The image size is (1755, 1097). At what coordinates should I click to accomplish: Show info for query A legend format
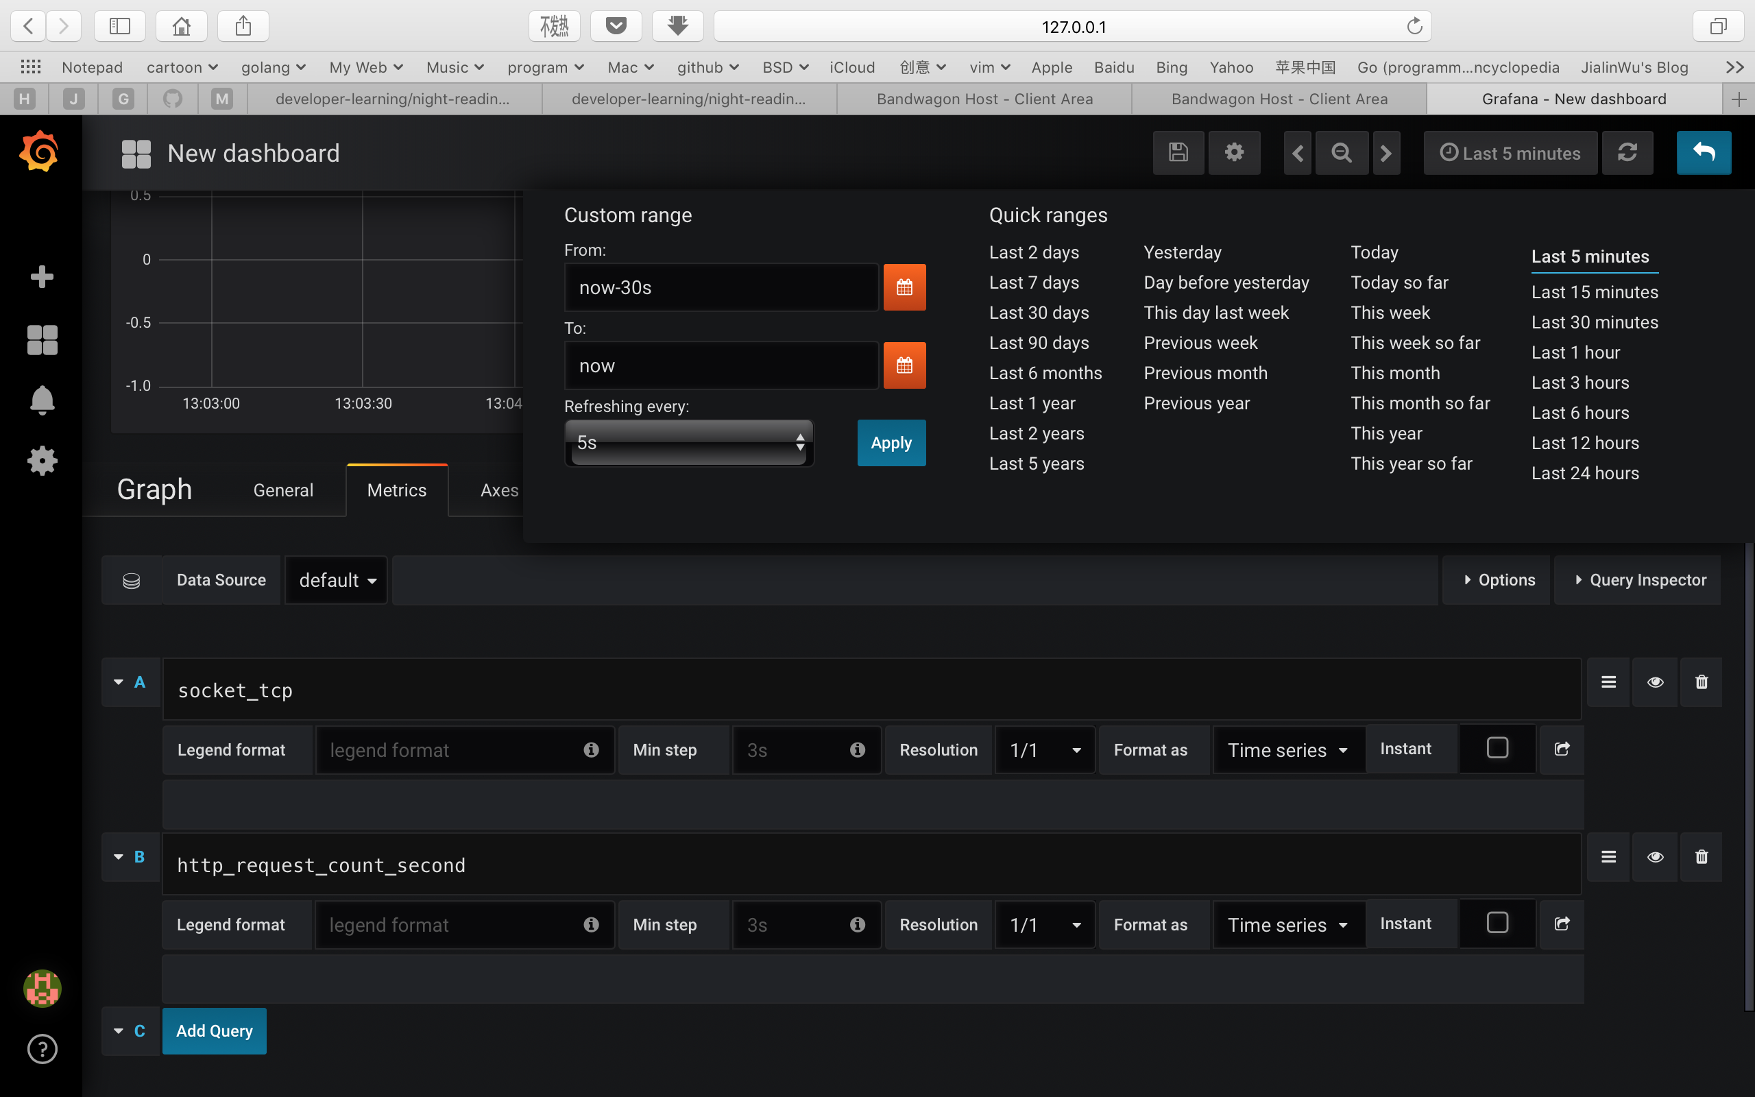pyautogui.click(x=591, y=749)
